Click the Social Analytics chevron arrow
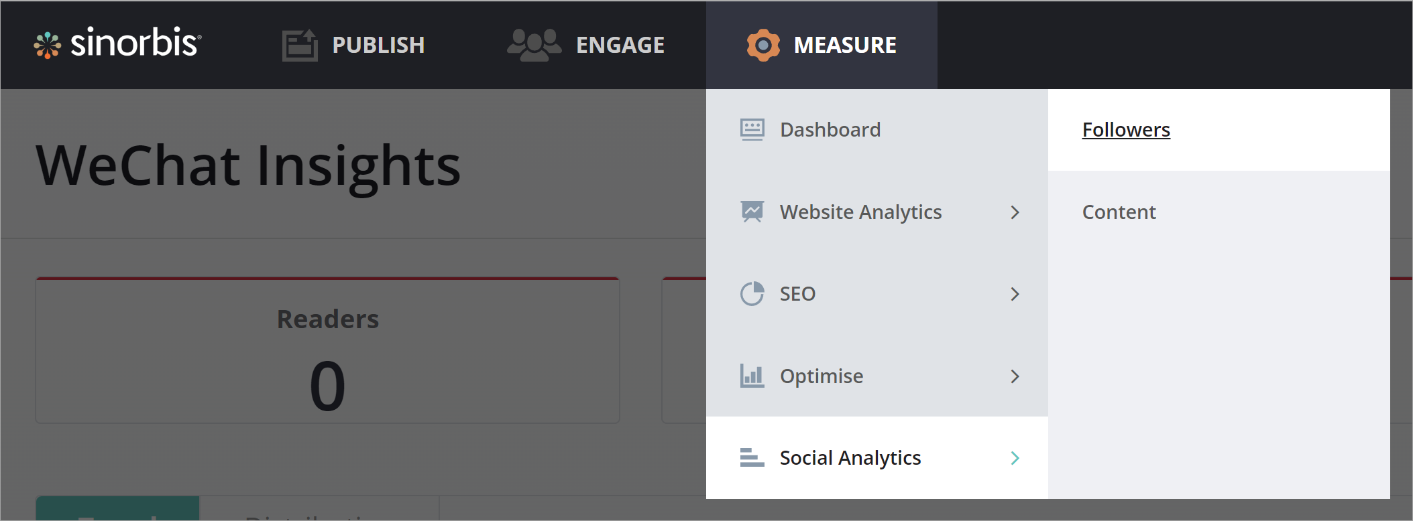The image size is (1413, 521). (1015, 458)
